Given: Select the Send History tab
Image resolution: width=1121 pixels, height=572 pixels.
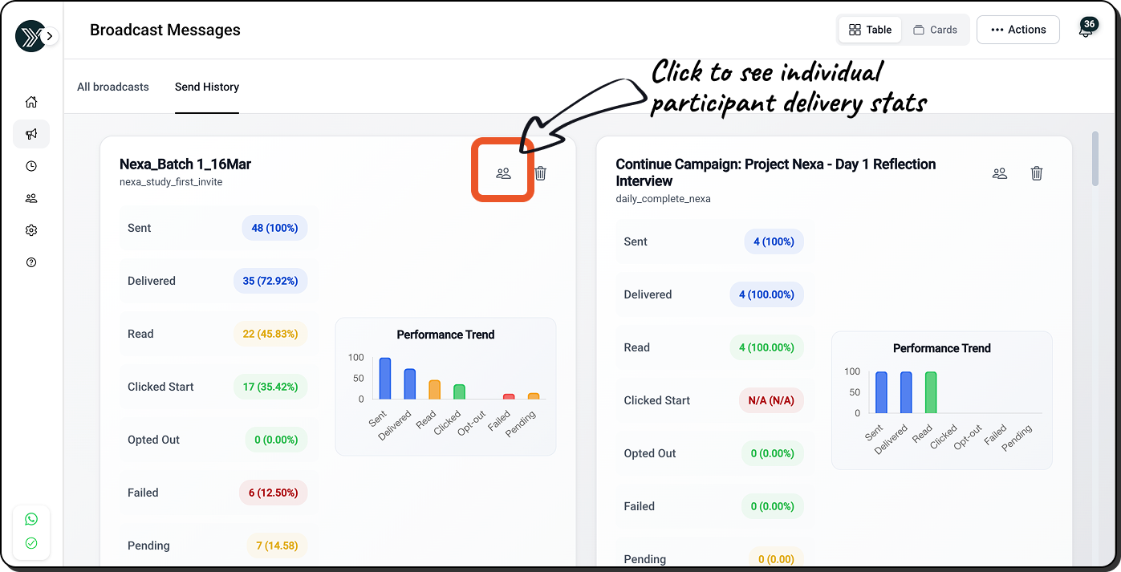Looking at the screenshot, I should [207, 87].
